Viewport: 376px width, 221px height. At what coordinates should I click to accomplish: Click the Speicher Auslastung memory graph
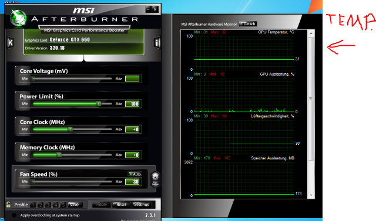click(244, 179)
